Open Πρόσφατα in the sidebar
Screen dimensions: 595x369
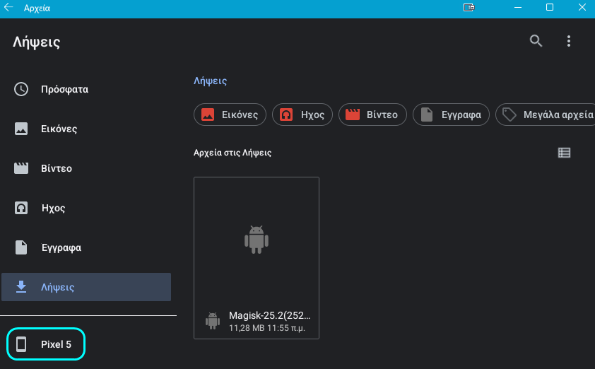86,89
